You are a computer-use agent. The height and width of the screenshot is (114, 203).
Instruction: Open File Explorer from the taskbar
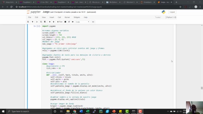pyautogui.click(x=68, y=111)
